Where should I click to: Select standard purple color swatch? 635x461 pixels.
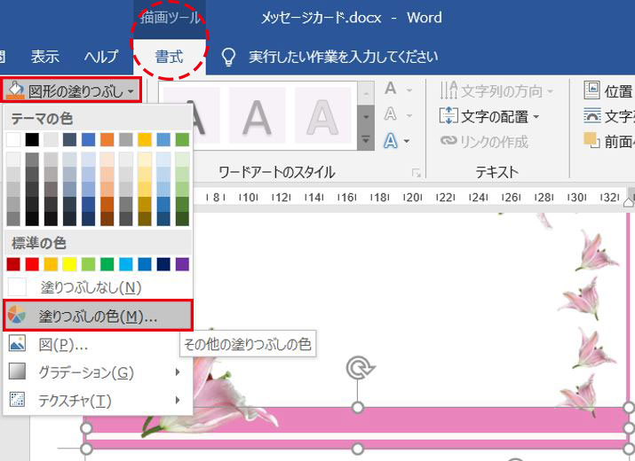click(182, 264)
